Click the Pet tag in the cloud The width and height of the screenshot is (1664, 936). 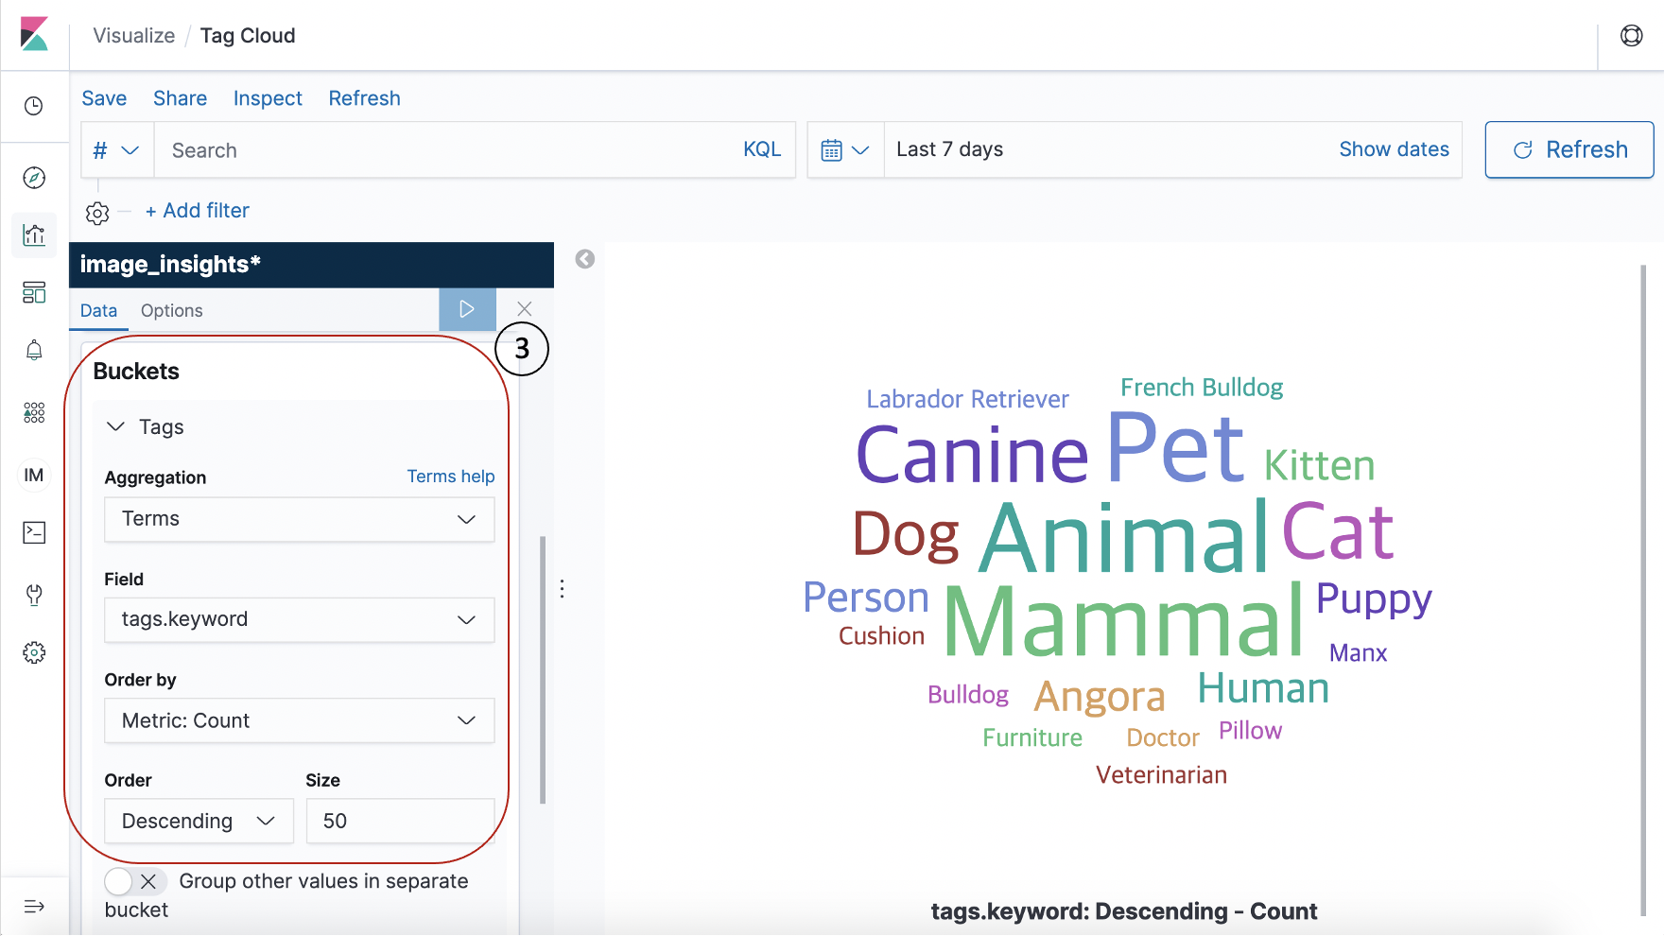pyautogui.click(x=1175, y=446)
